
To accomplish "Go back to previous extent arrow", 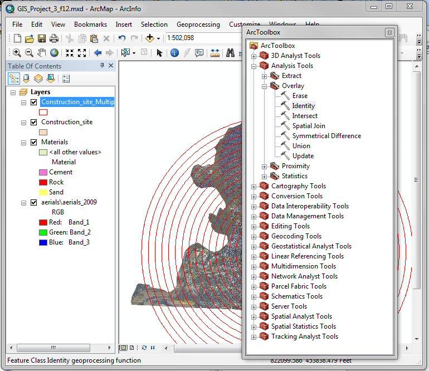I will pyautogui.click(x=97, y=52).
